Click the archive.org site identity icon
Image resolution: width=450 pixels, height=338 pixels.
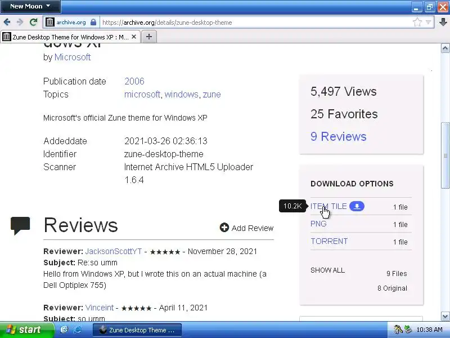pos(50,22)
